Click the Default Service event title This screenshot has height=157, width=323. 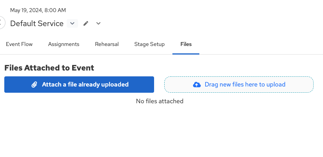tap(37, 23)
